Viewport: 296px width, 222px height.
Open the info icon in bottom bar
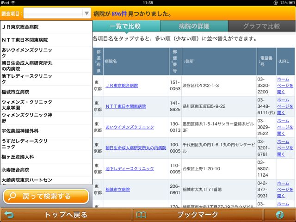(279, 215)
